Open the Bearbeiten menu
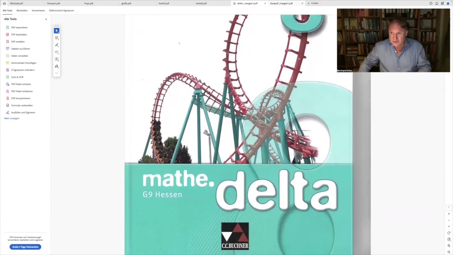 click(22, 11)
